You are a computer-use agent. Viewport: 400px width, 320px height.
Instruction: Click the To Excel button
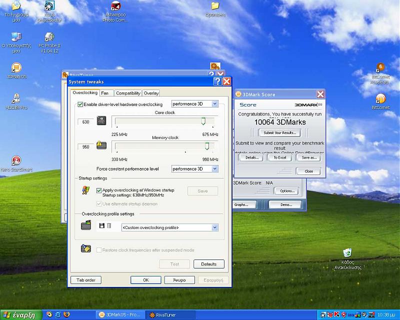click(280, 157)
